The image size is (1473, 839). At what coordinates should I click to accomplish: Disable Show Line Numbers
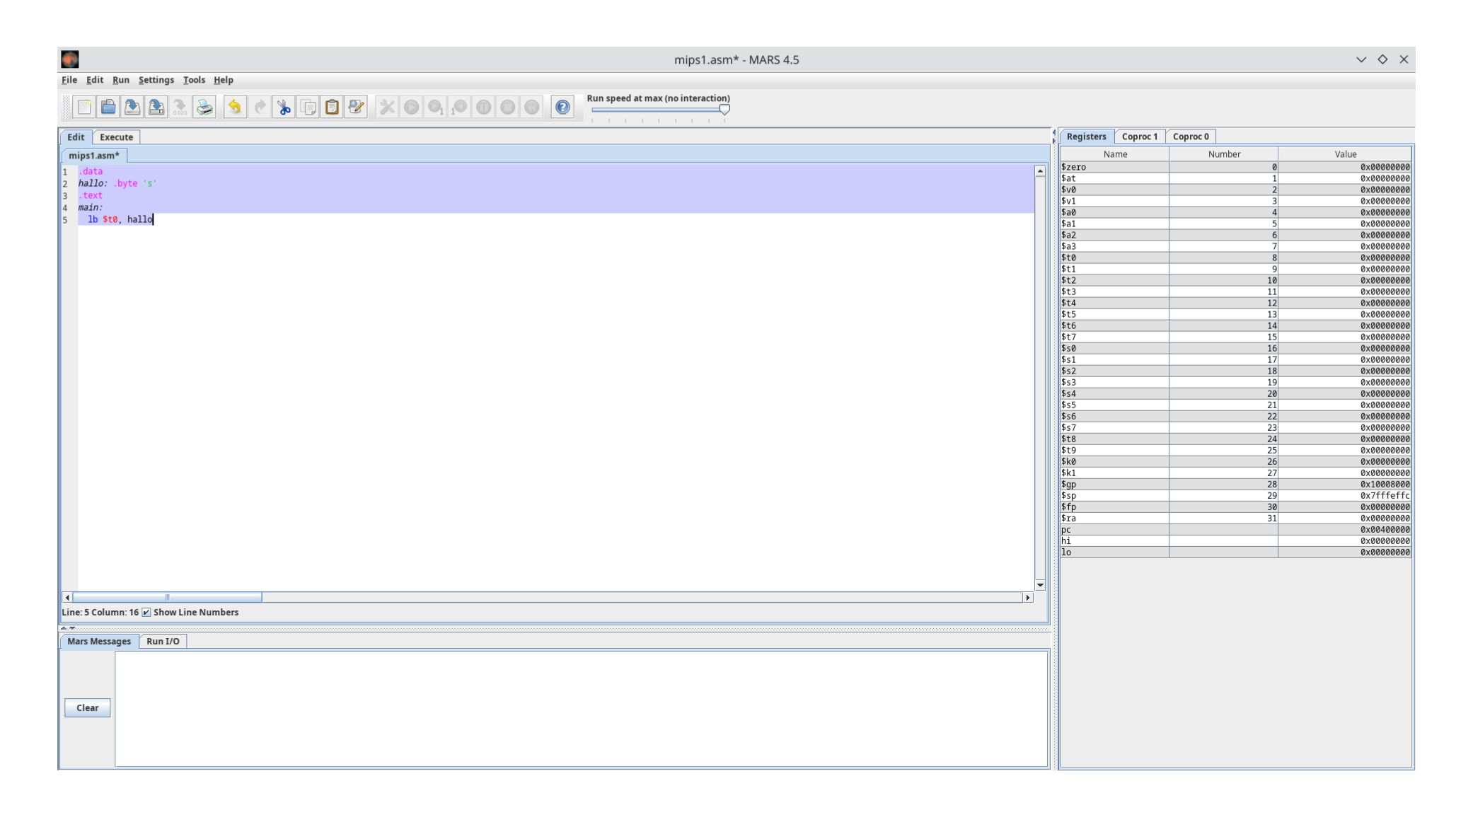[146, 612]
